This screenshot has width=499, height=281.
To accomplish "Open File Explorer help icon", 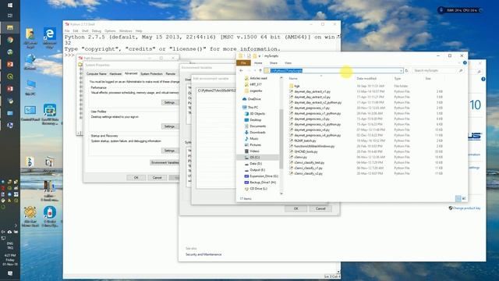I will (465, 62).
